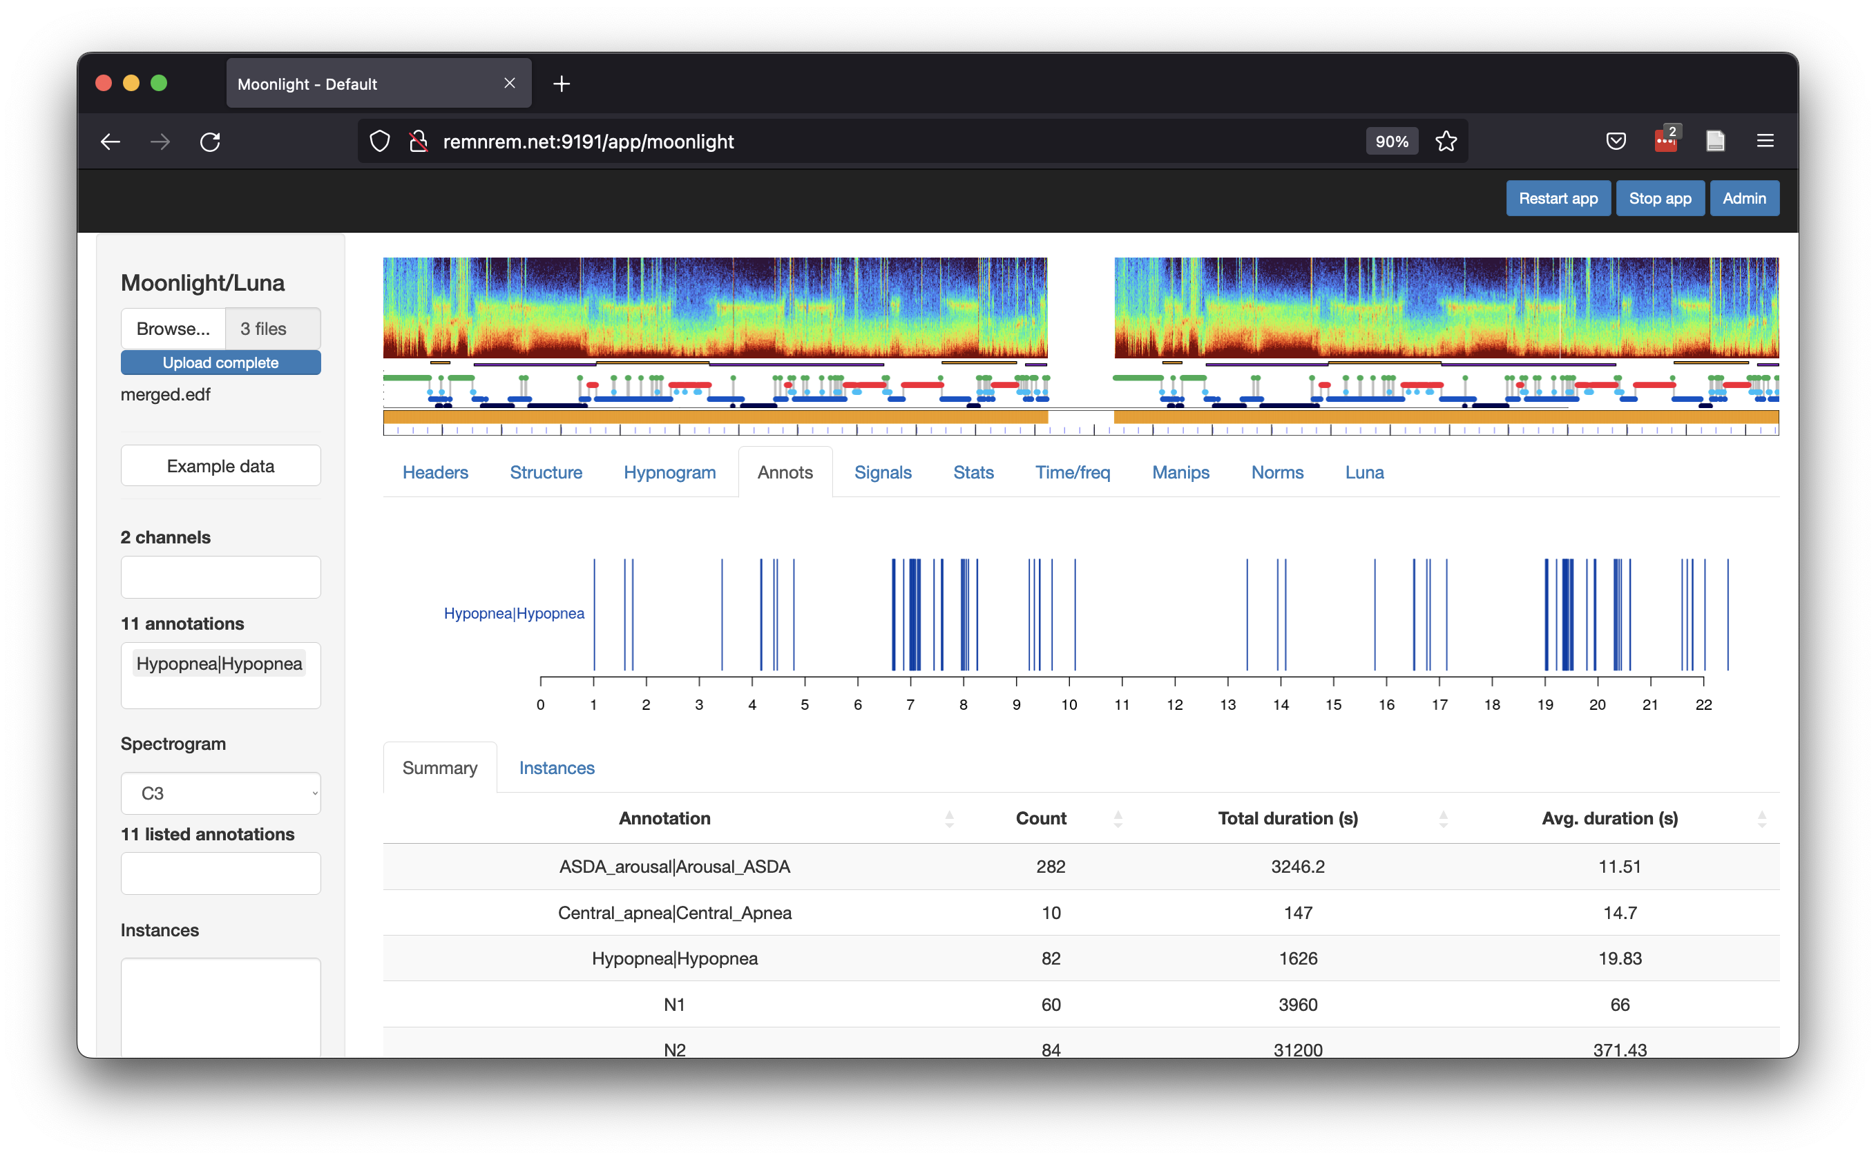Open the Firefox hamburger menu
Screen dimensions: 1876x1160
tap(1765, 141)
